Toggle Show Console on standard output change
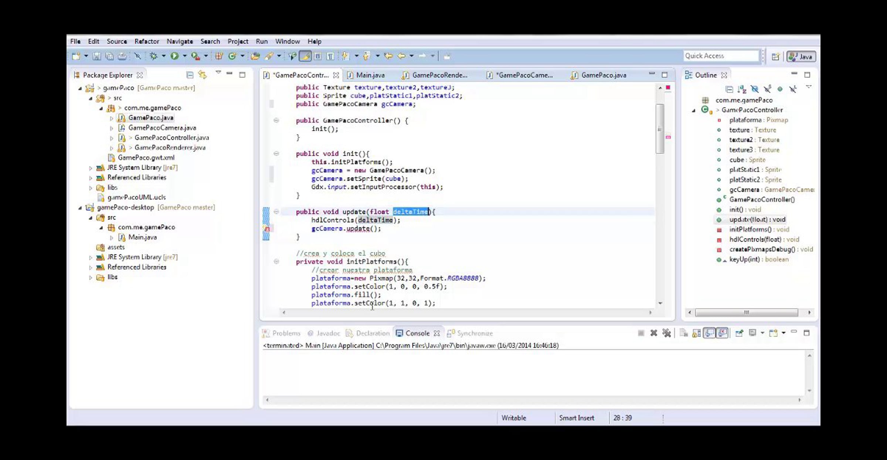The height and width of the screenshot is (460, 887). coord(710,333)
